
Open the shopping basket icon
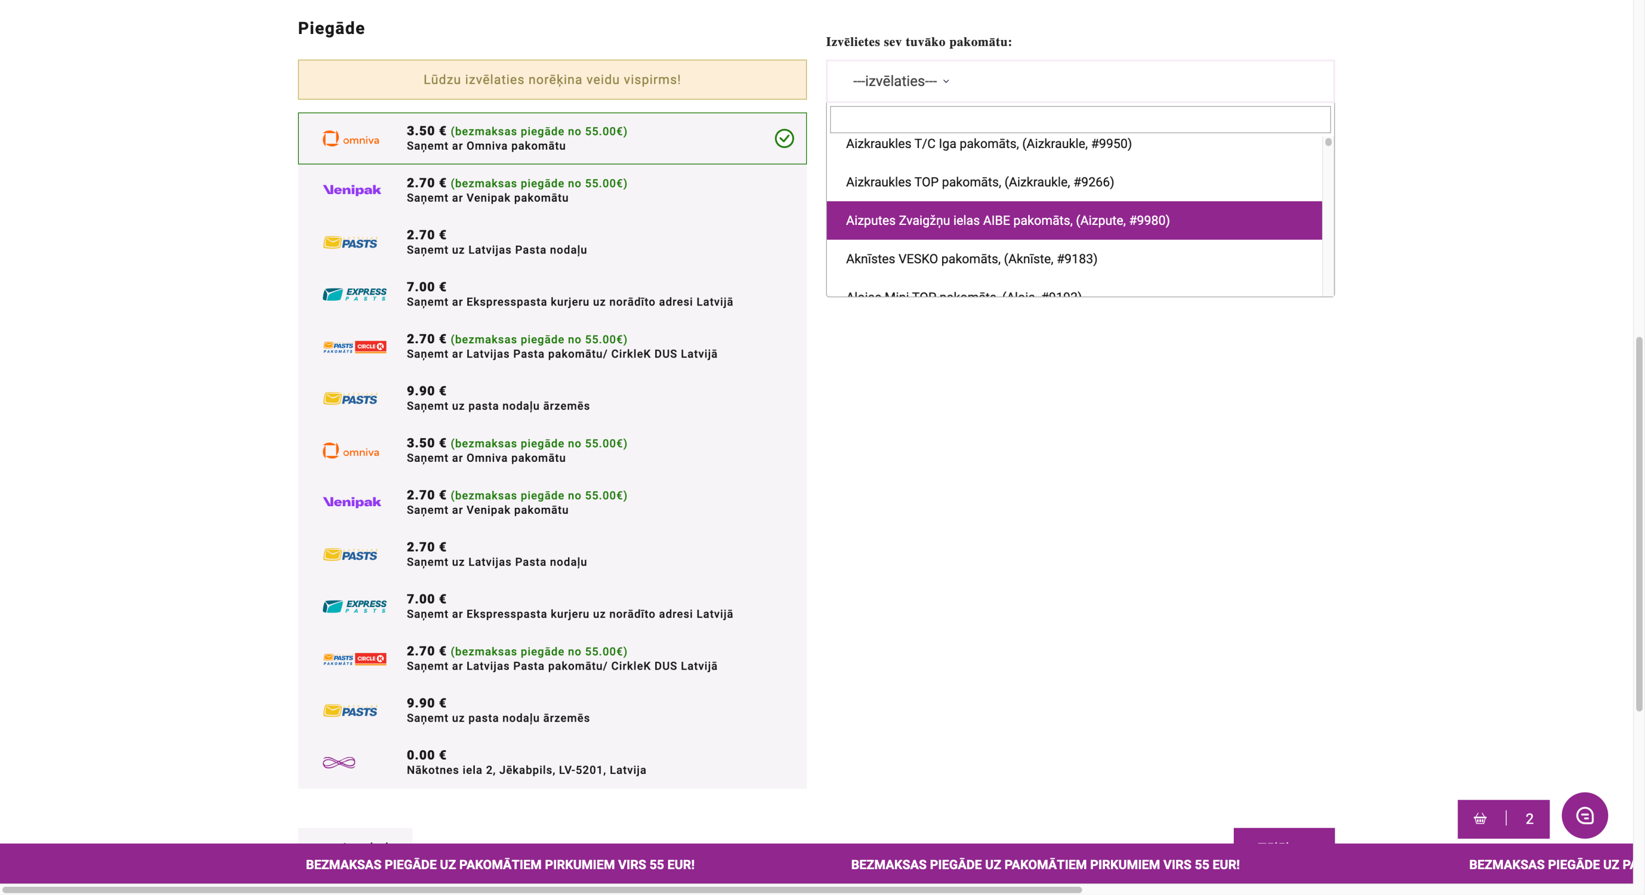(1479, 818)
